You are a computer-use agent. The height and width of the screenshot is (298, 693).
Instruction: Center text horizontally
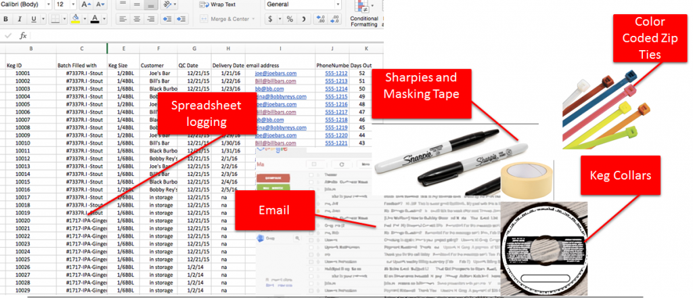tap(137, 19)
